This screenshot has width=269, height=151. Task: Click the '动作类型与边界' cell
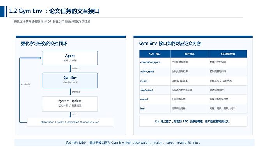[189, 72]
